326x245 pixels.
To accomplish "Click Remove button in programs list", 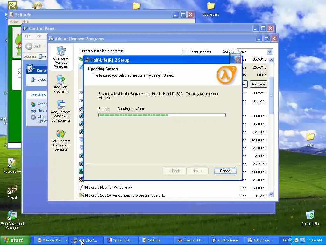I will (259, 84).
